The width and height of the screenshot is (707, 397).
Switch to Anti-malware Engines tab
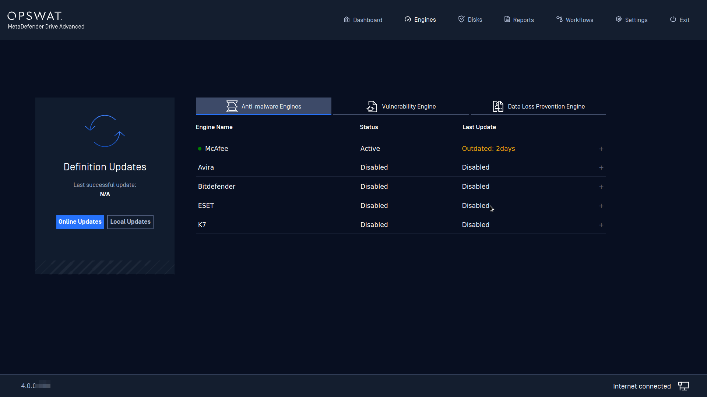click(264, 106)
